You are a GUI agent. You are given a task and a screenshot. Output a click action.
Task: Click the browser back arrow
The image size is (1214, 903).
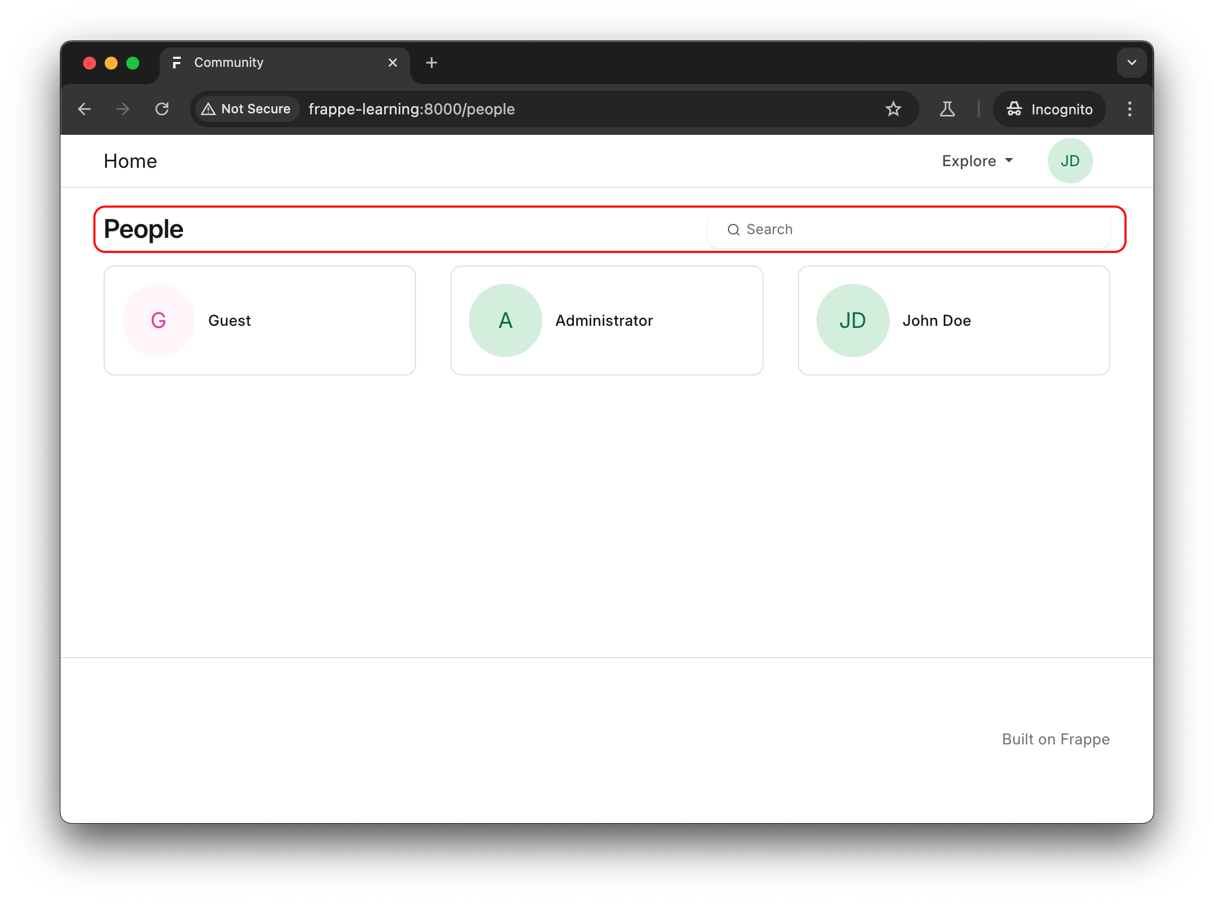(84, 110)
